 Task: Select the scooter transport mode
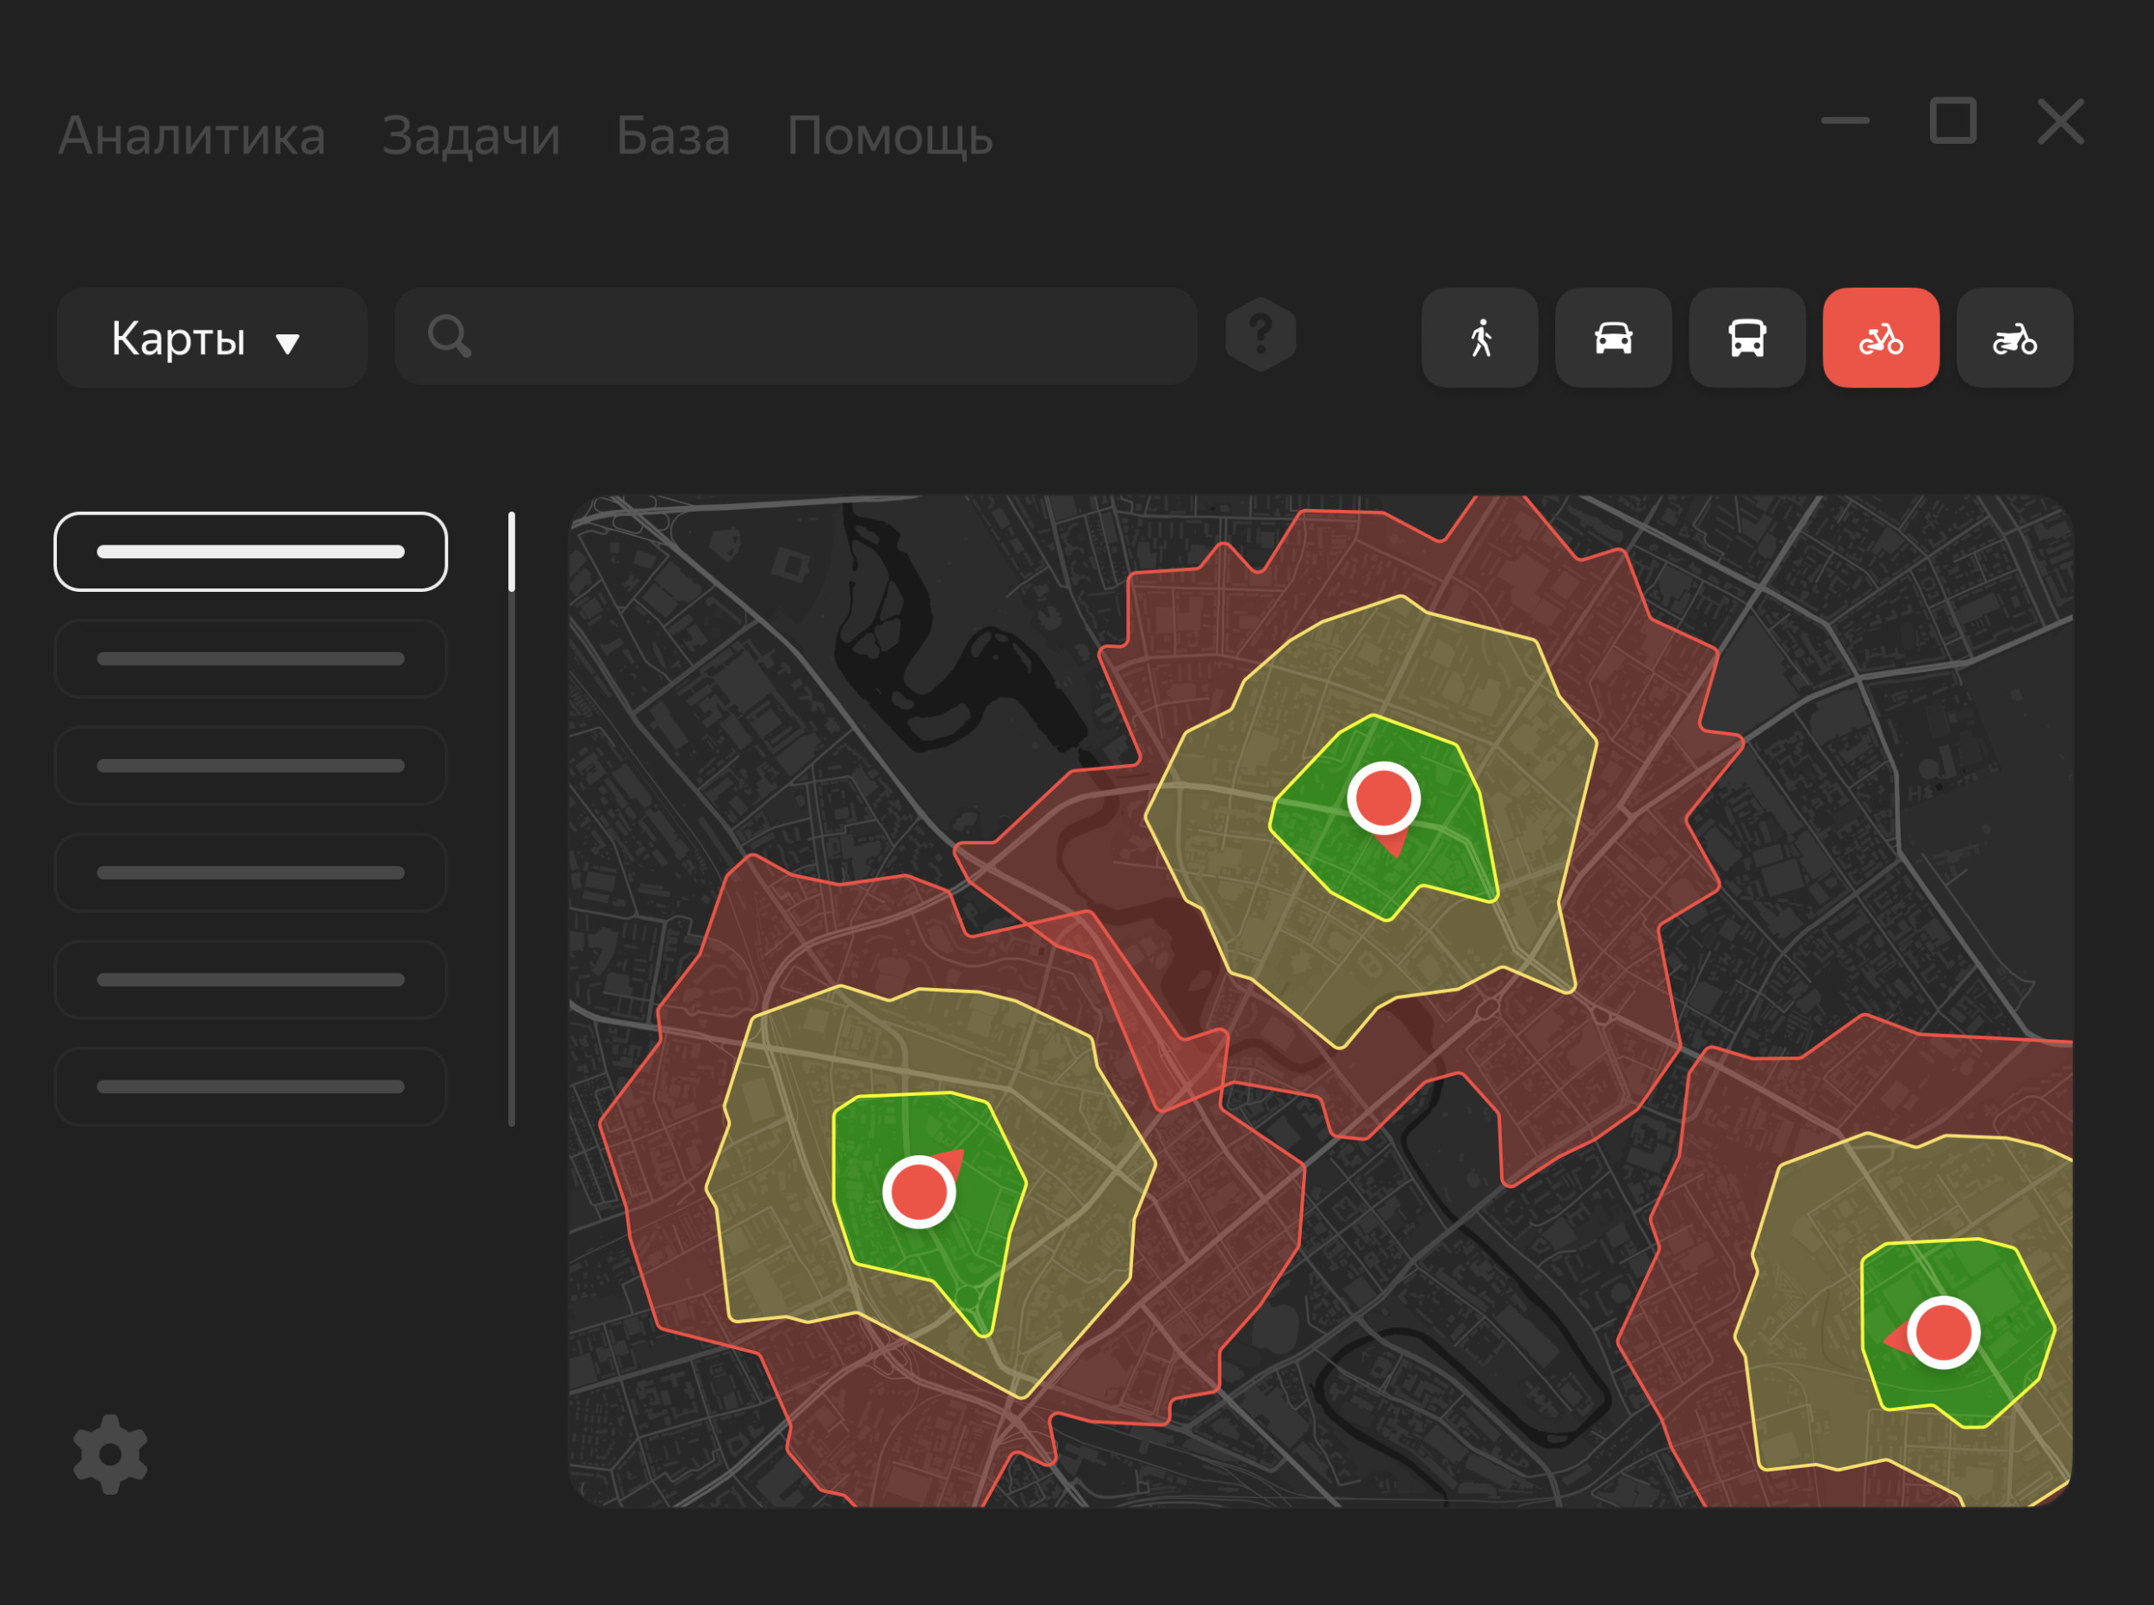pos(2014,337)
